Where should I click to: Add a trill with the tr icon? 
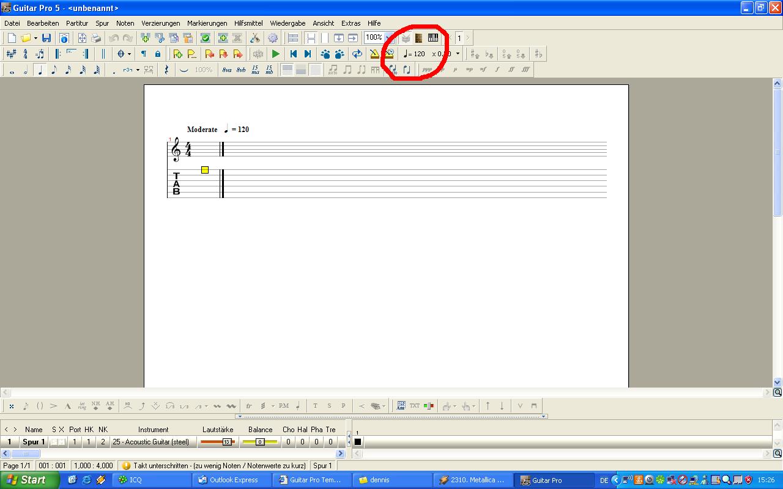249,406
